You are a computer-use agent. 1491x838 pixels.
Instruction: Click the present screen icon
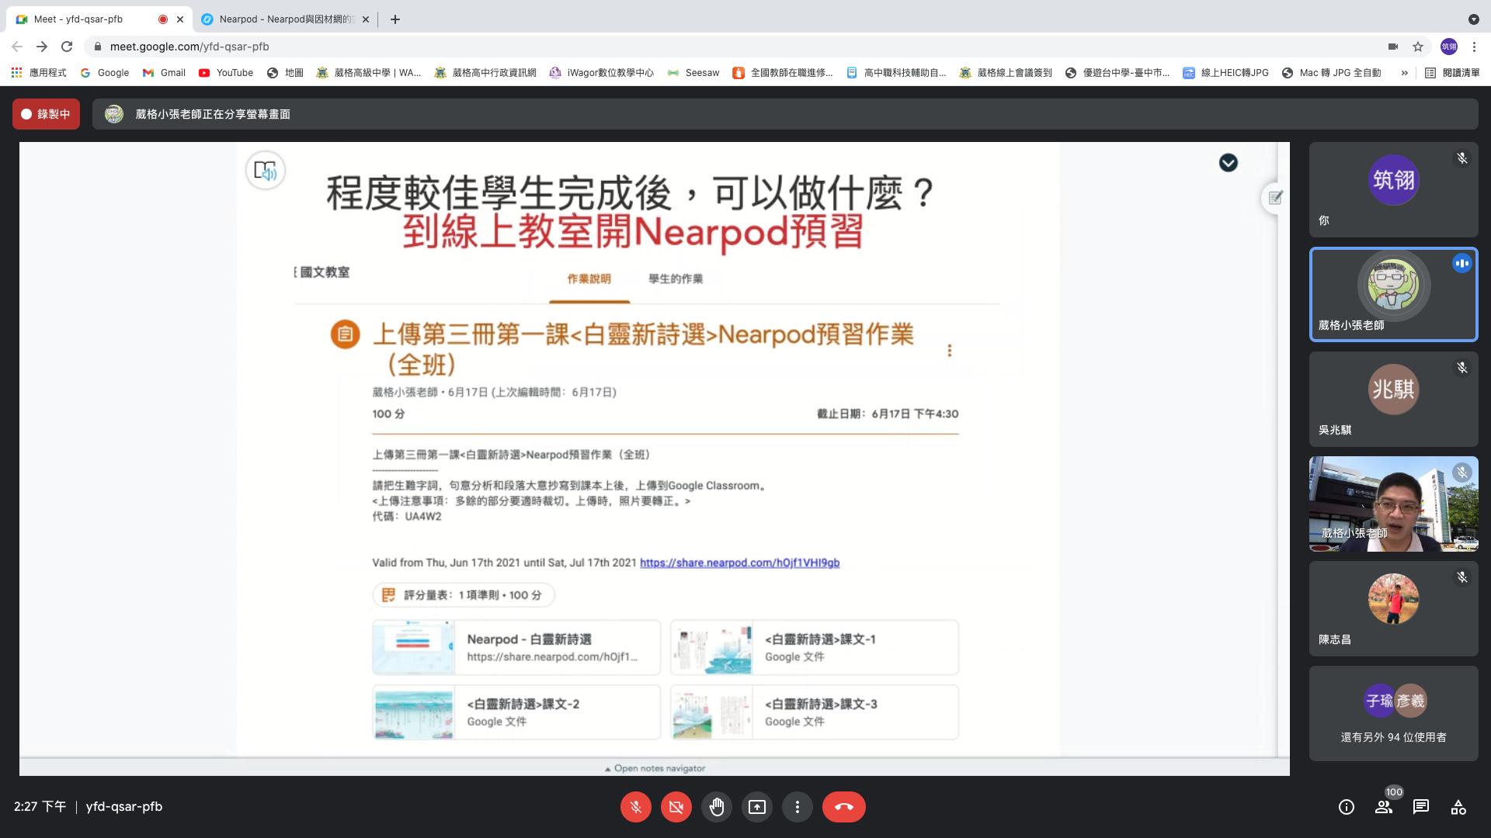click(x=756, y=807)
